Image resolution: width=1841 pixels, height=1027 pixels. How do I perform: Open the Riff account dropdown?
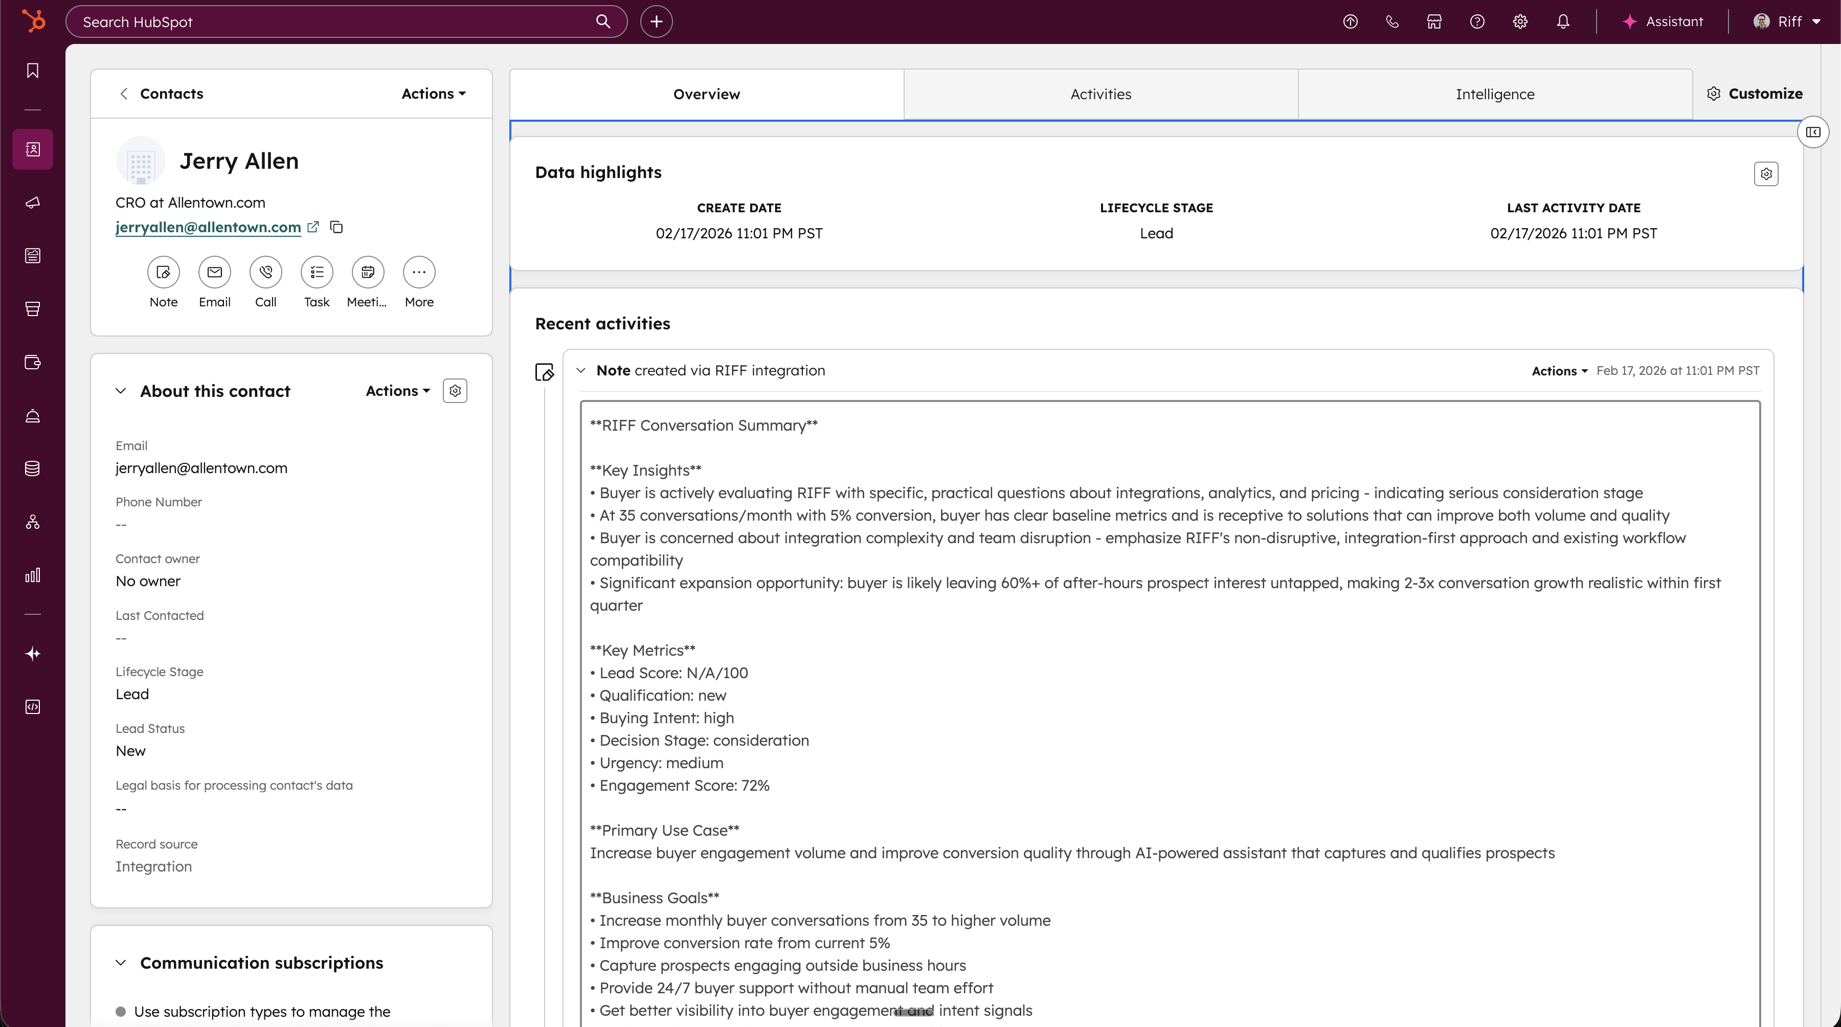point(1787,21)
